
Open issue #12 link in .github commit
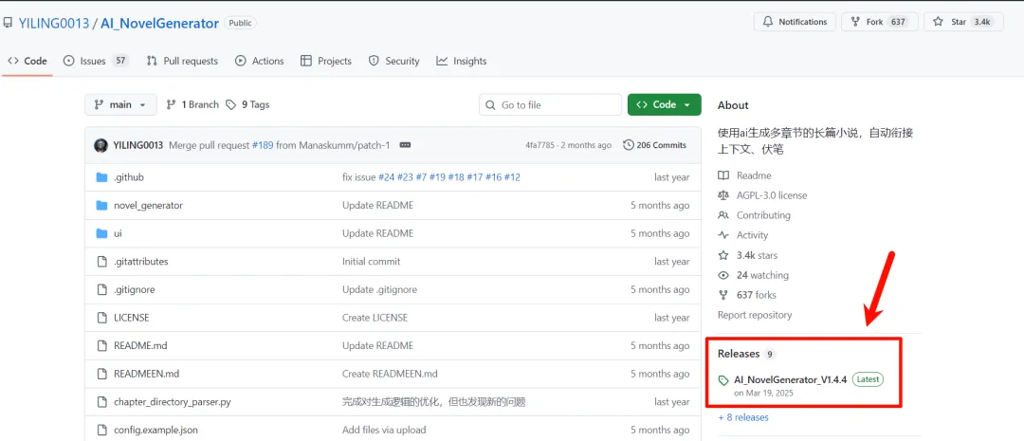click(512, 177)
